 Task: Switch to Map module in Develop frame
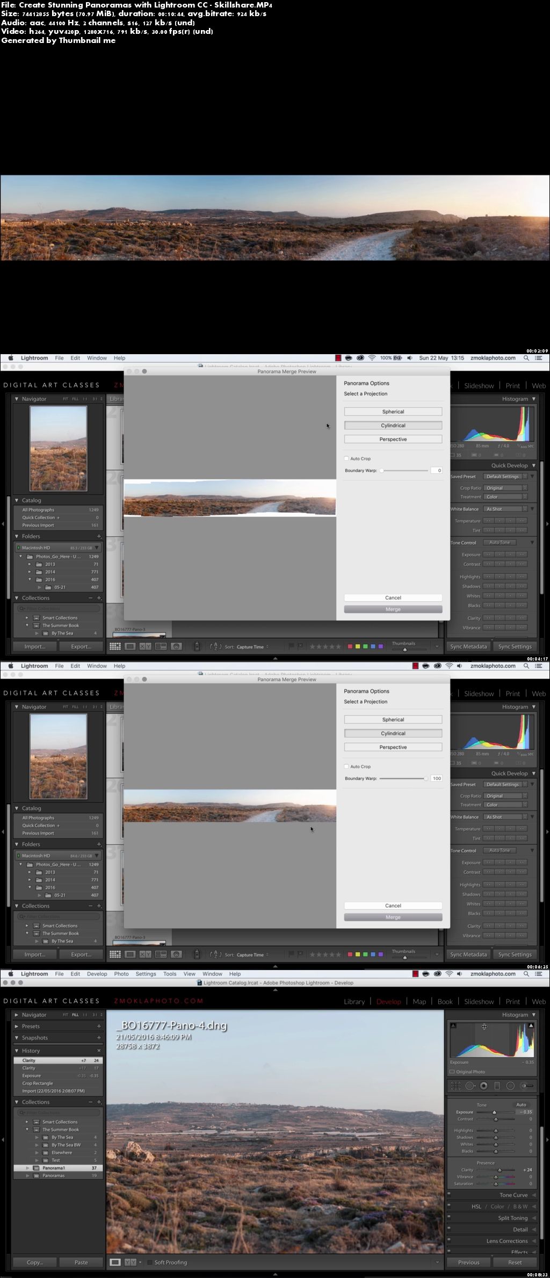click(419, 1002)
